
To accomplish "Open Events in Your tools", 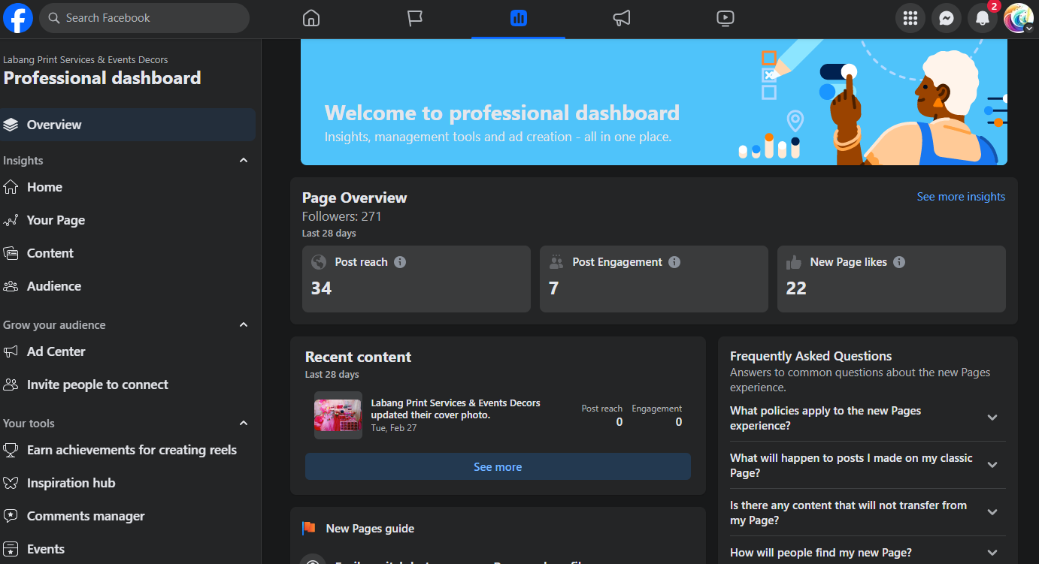I will click(x=128, y=549).
